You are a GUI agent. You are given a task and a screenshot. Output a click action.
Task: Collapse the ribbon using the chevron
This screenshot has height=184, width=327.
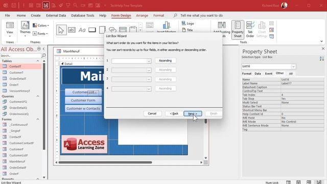click(321, 41)
